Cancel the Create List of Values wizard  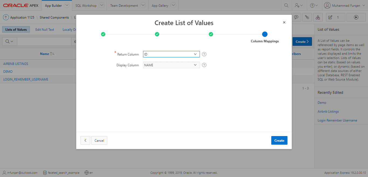[x=99, y=140]
